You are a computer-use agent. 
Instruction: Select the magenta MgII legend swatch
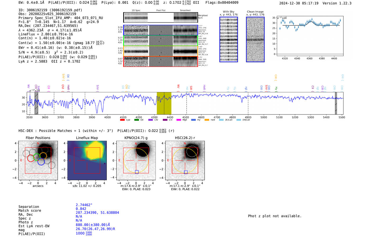(179, 120)
